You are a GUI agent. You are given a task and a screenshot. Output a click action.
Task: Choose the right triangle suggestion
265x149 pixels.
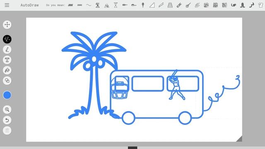[152, 5]
